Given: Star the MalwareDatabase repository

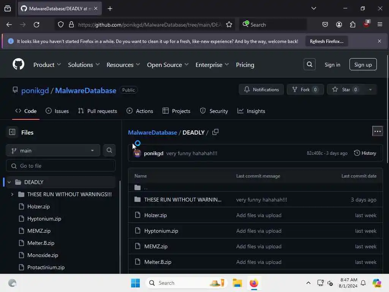Looking at the screenshot, I should pyautogui.click(x=346, y=90).
